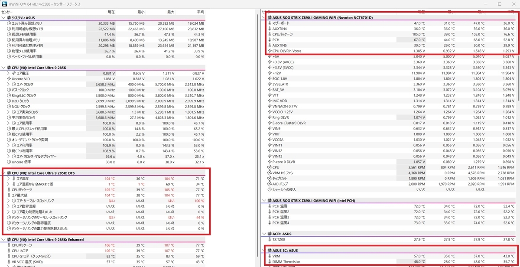Click the fan icon beside VRM HS ファン
Screen dimensions: 520x267
tap(270, 173)
